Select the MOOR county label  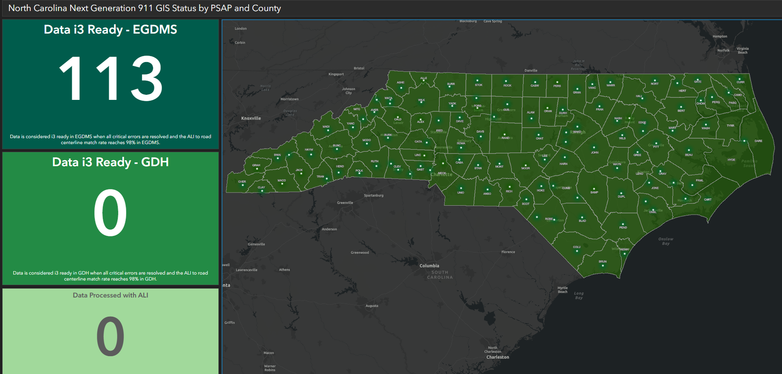point(526,168)
